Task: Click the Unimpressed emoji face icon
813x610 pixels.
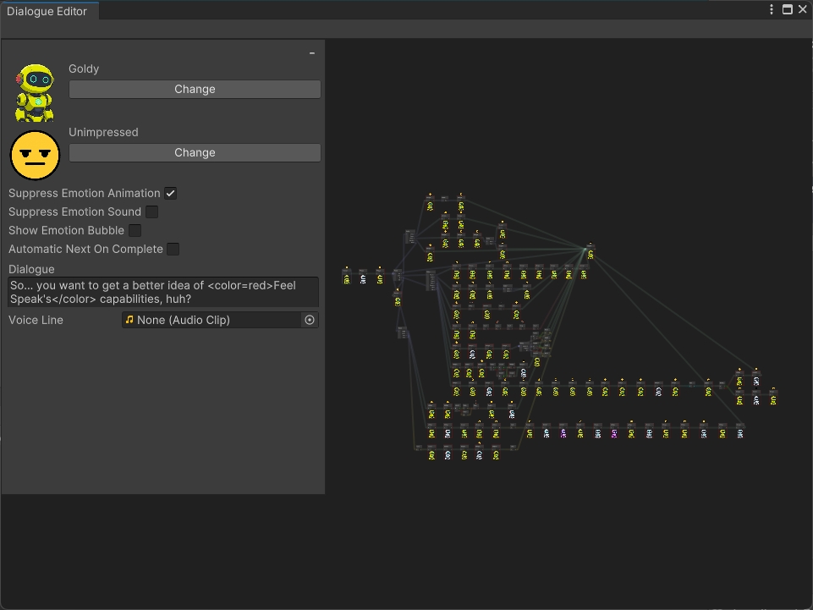Action: 35,156
